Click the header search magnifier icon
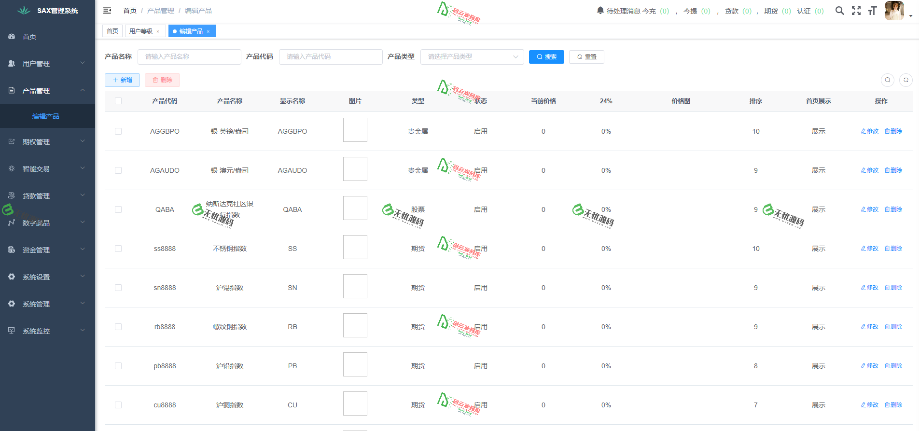The width and height of the screenshot is (919, 431). [x=840, y=11]
